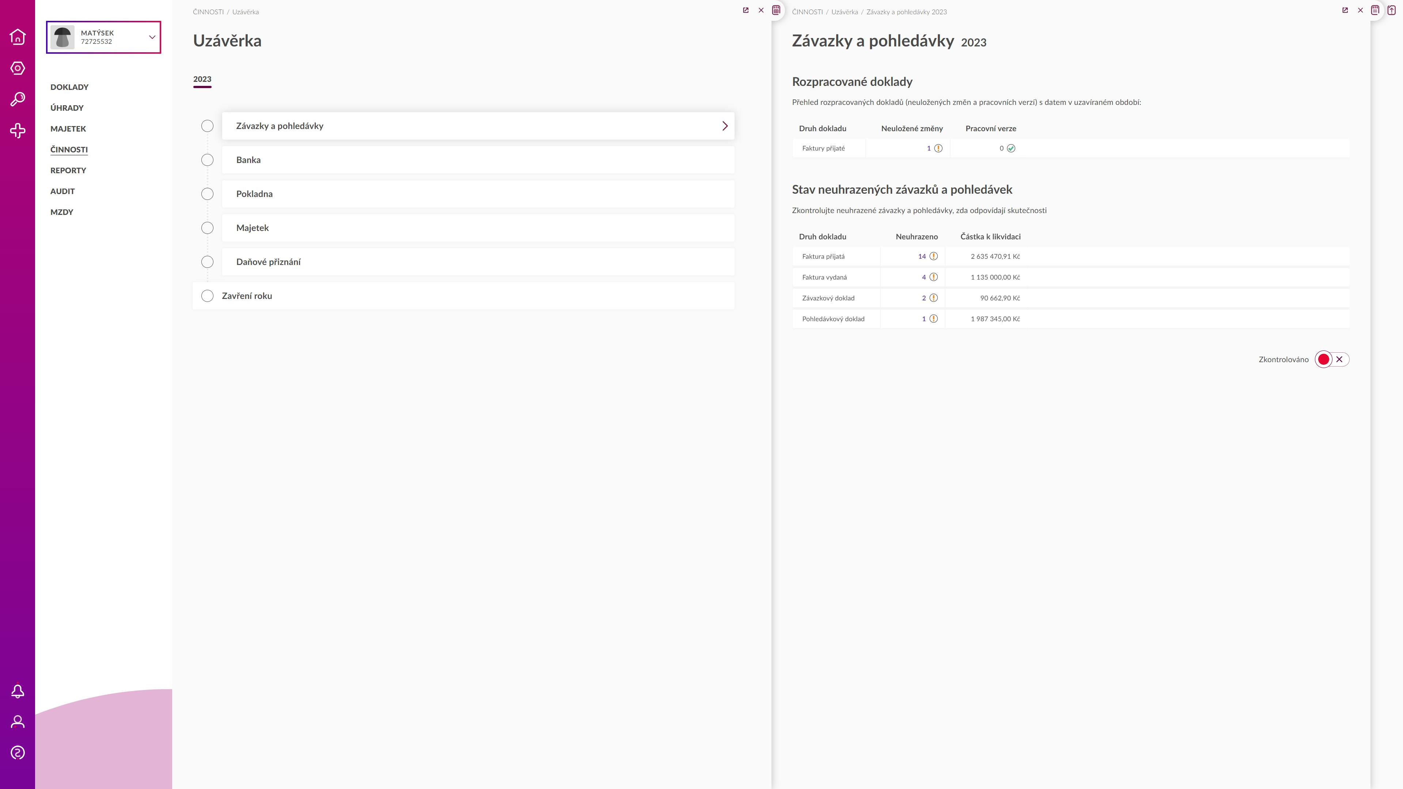Mark the Daňové přiznání step circle
The image size is (1403, 789).
click(x=207, y=262)
